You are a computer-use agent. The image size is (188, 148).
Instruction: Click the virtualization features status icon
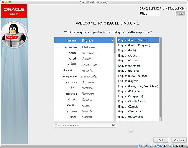point(166,146)
